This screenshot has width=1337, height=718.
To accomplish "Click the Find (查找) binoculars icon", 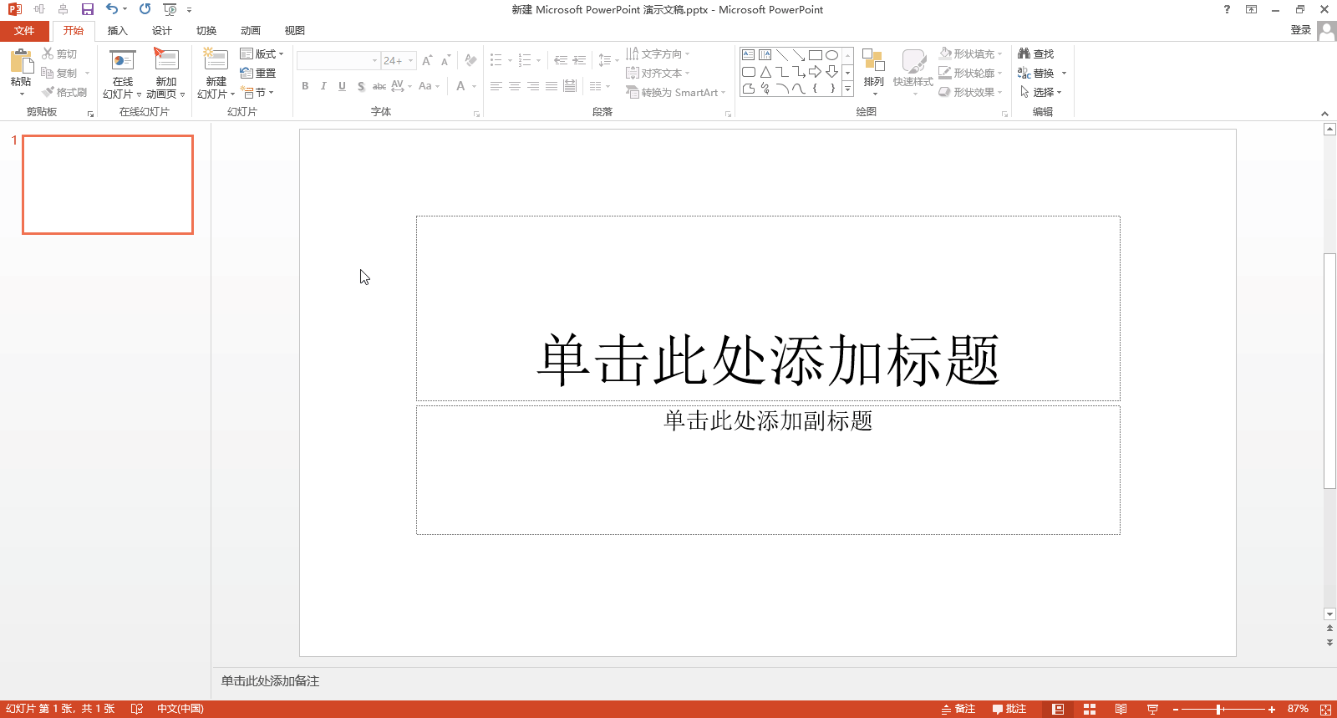I will coord(1024,53).
